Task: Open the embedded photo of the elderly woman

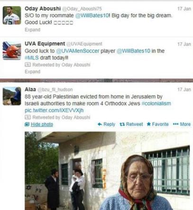Action: pyautogui.click(x=107, y=171)
